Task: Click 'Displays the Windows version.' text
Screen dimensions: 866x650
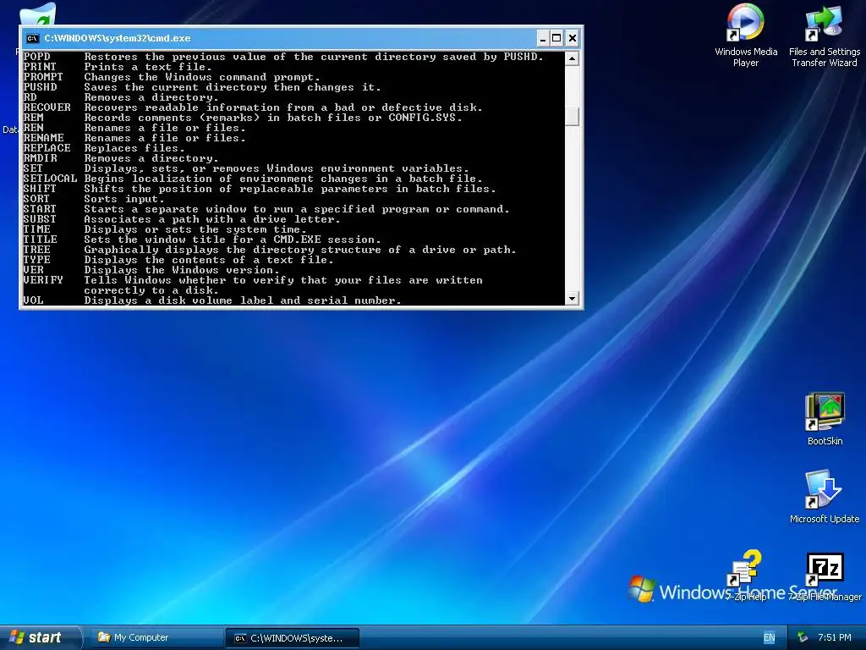Action: tap(182, 270)
